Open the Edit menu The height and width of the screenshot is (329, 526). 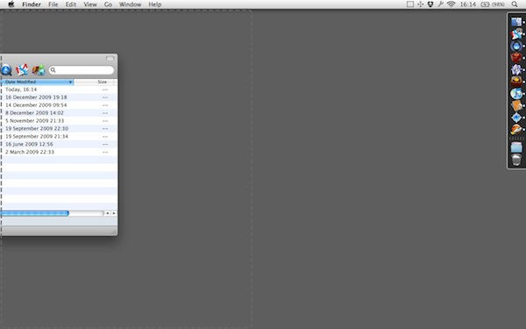coord(71,4)
